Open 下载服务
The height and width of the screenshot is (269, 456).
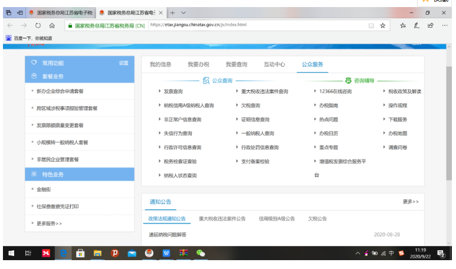[x=398, y=120]
